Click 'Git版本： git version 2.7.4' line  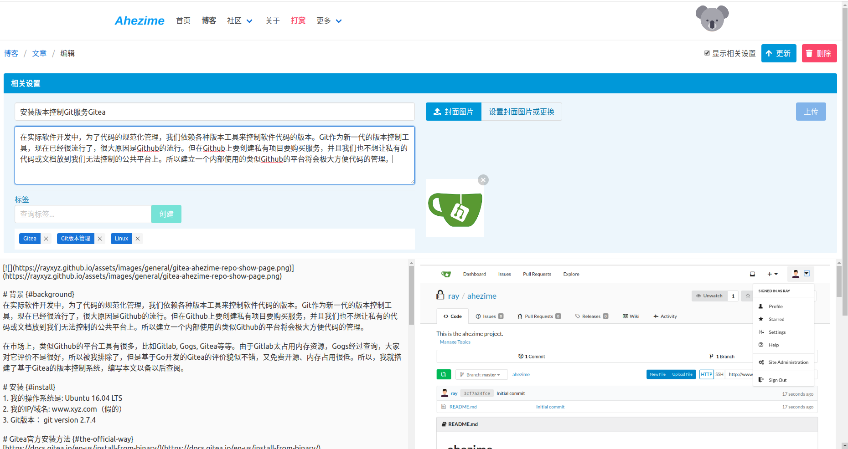pyautogui.click(x=49, y=420)
